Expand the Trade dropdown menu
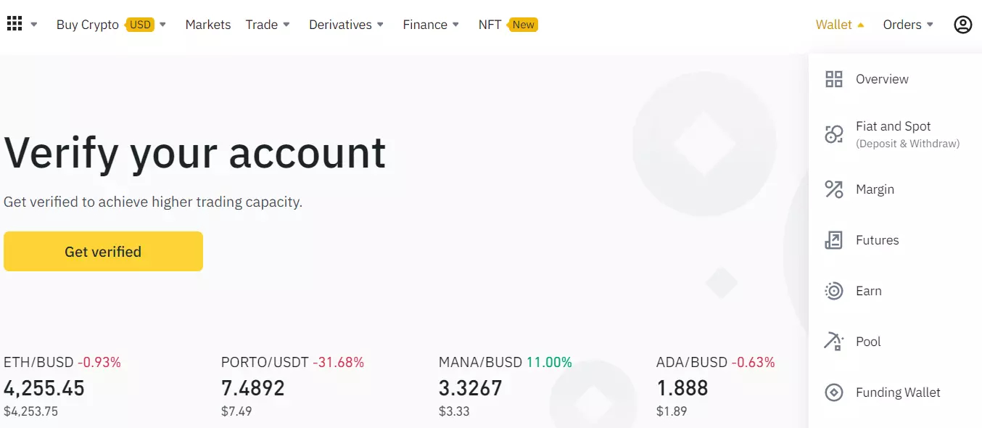This screenshot has width=982, height=428. click(x=268, y=25)
